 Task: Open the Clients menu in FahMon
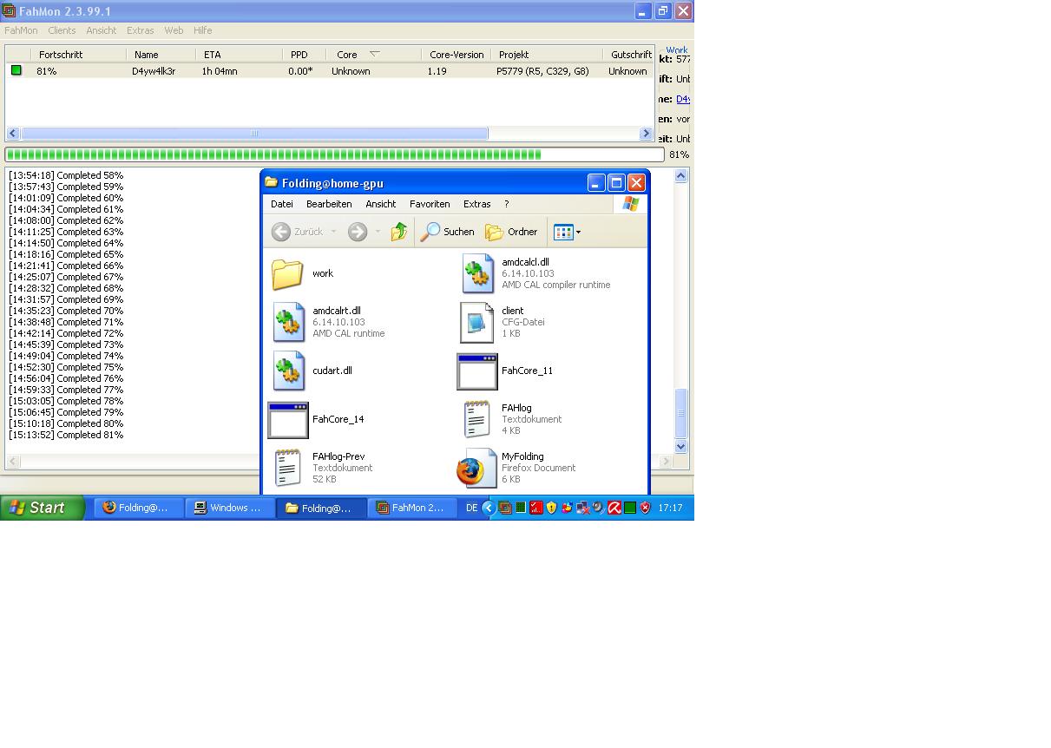click(x=62, y=30)
